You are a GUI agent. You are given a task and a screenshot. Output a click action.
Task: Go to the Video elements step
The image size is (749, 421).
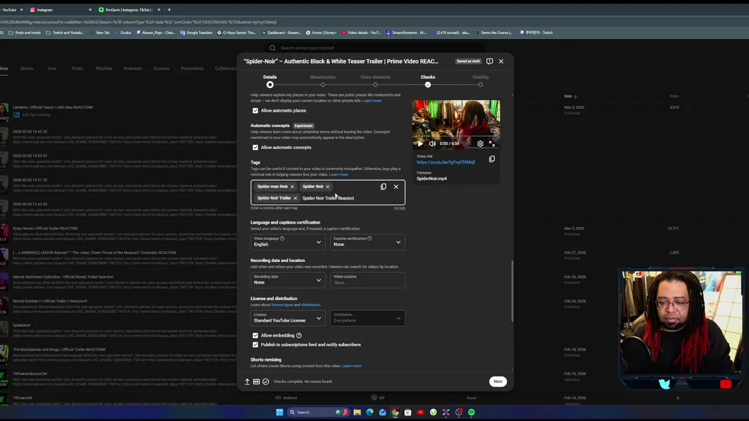click(x=375, y=81)
